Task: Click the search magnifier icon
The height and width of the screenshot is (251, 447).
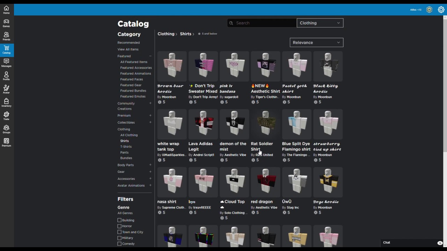Action: (x=231, y=23)
